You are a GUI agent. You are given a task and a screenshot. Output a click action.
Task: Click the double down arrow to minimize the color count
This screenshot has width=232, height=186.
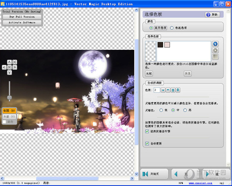[x=173, y=90]
